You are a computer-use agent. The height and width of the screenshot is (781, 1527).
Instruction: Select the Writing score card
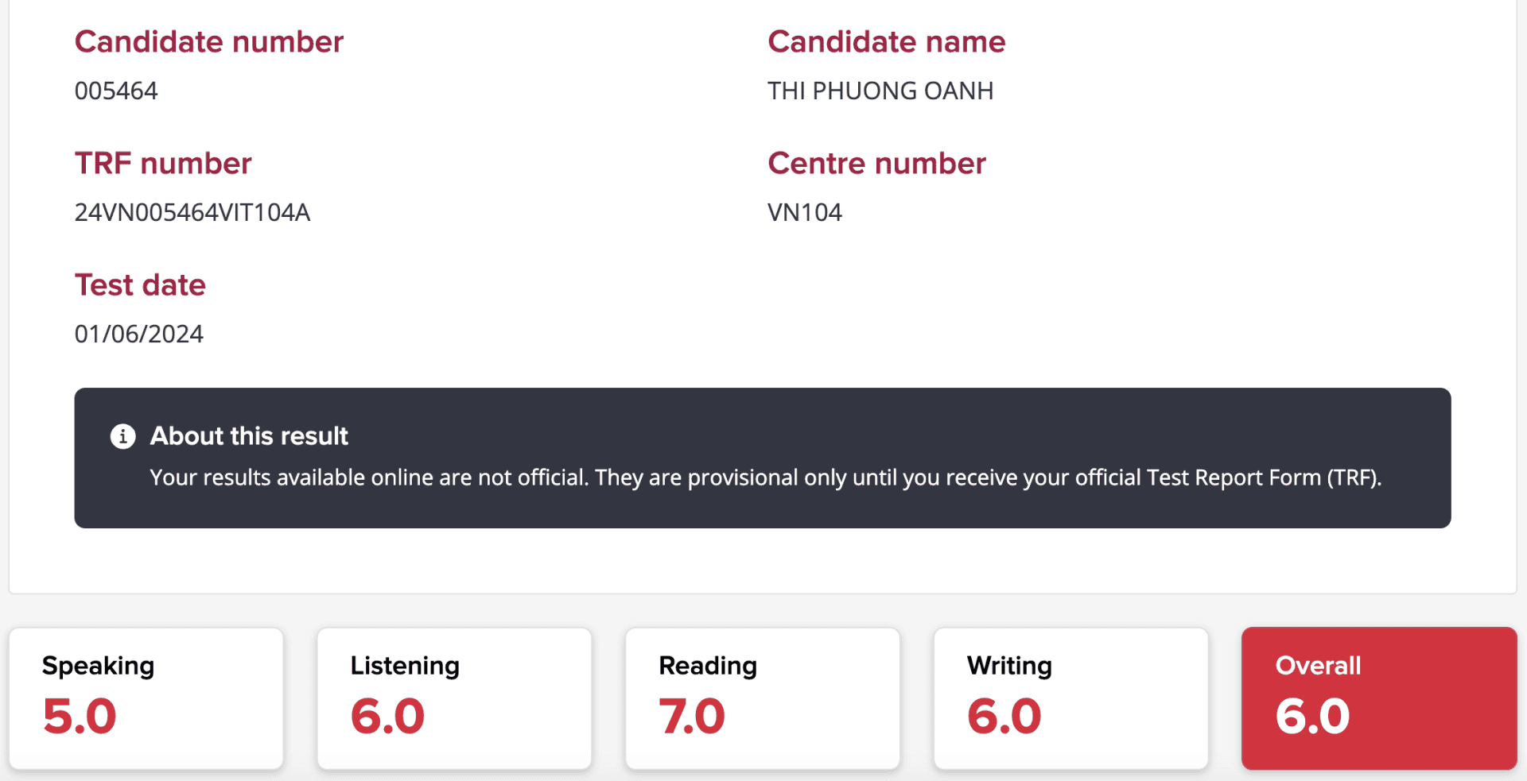[x=1070, y=698]
